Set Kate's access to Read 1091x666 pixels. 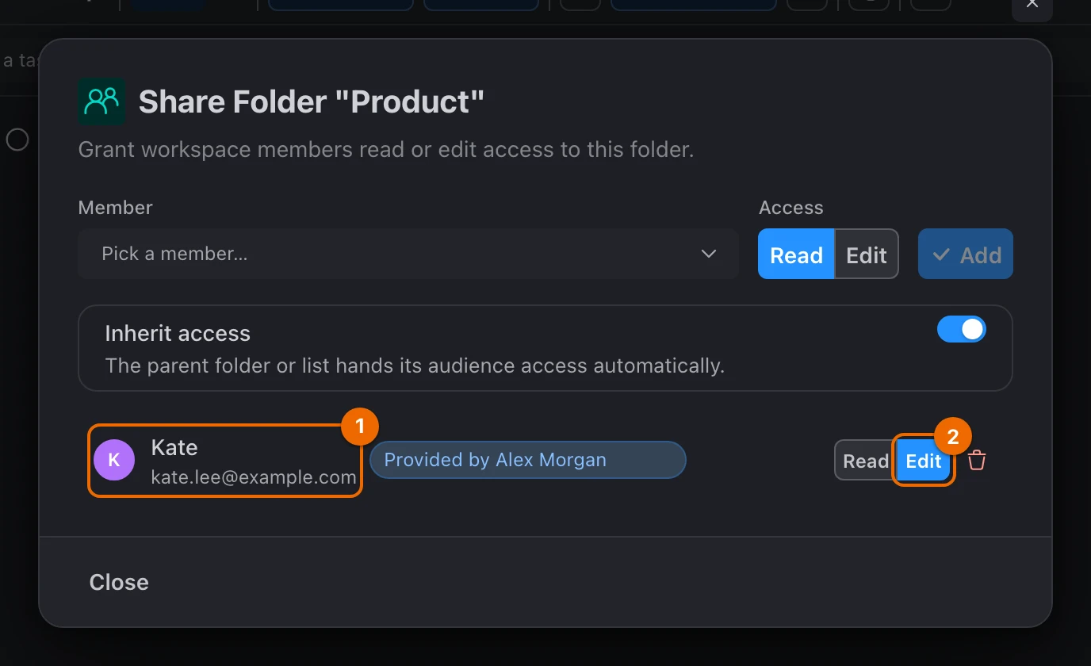pyautogui.click(x=865, y=461)
